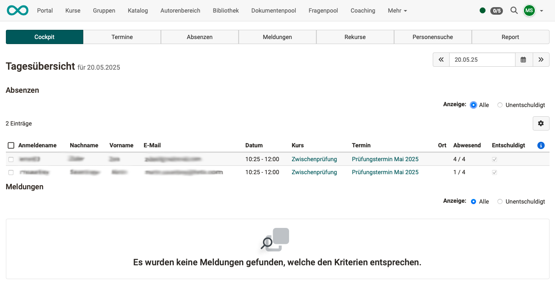
Task: Switch to the Termine tab
Action: 122,37
